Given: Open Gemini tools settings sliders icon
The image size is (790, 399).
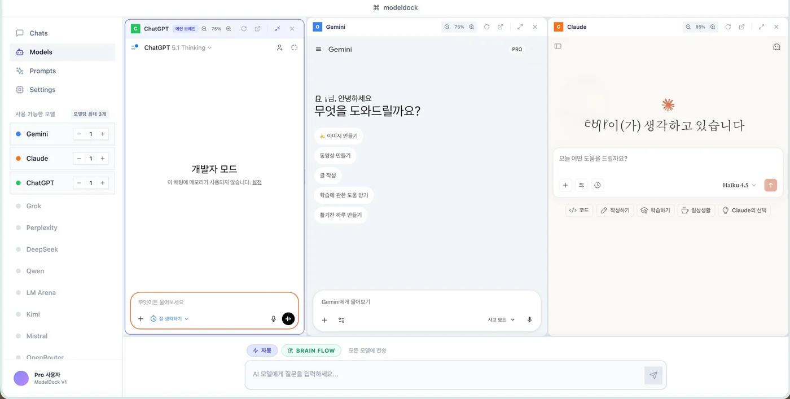Looking at the screenshot, I should click(341, 320).
